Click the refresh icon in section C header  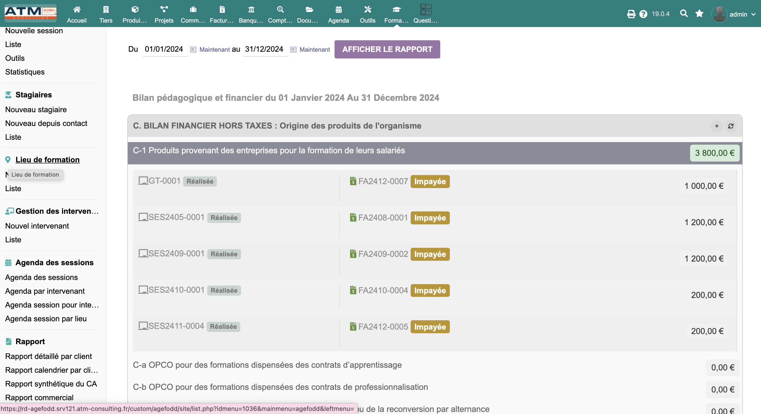[x=731, y=126]
